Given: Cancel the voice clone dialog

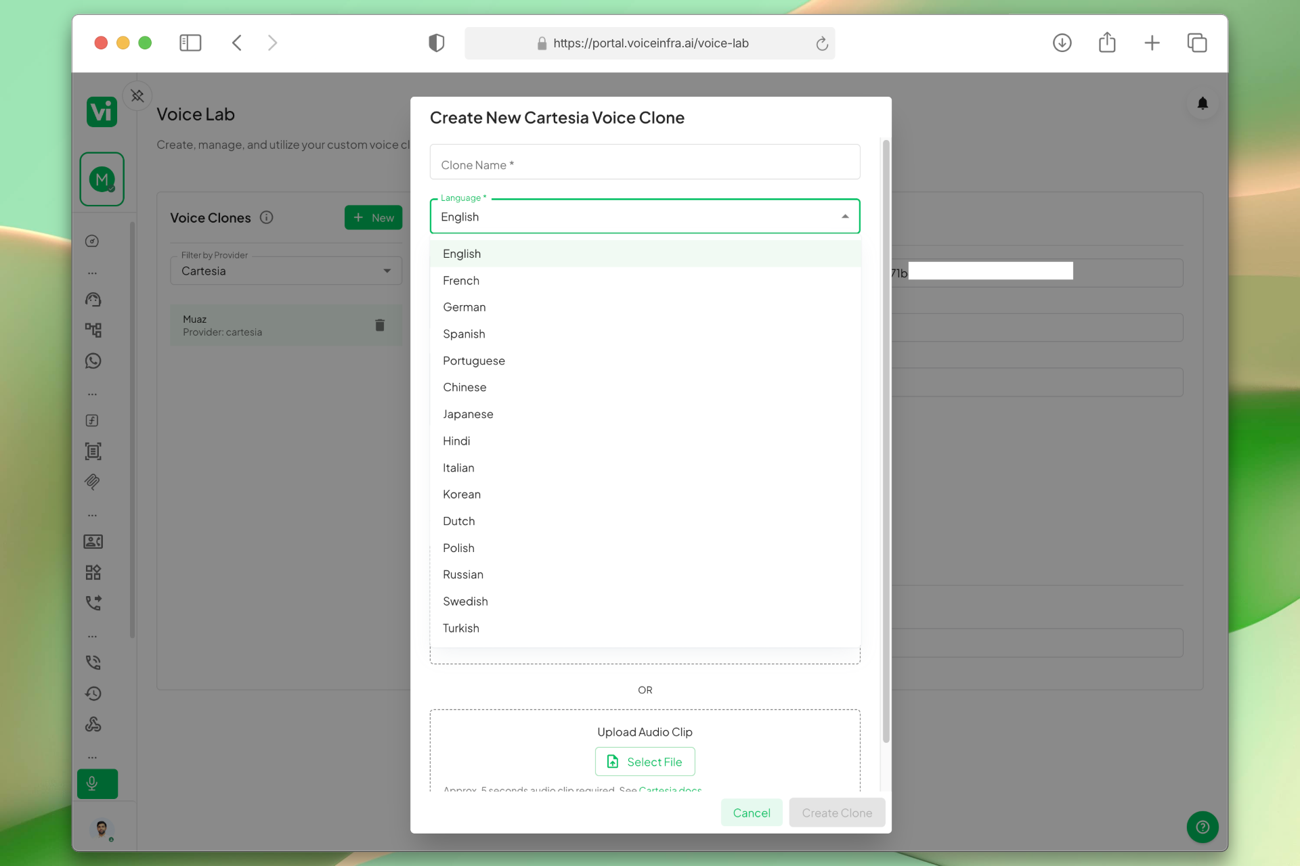Looking at the screenshot, I should tap(752, 813).
